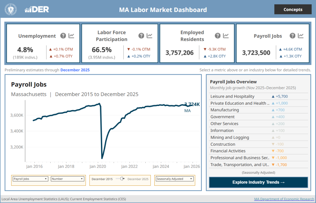The height and width of the screenshot is (203, 316).
Task: Open the Employed Residents trend chart icon
Action: (226, 36)
